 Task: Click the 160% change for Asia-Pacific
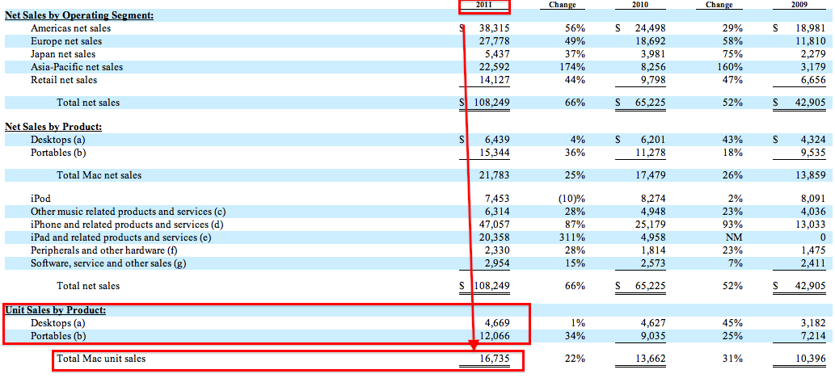pyautogui.click(x=732, y=67)
